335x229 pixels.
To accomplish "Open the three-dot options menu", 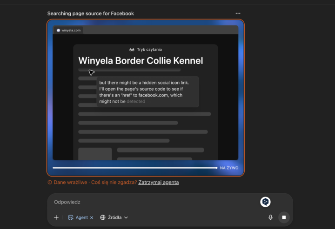I will [238, 13].
